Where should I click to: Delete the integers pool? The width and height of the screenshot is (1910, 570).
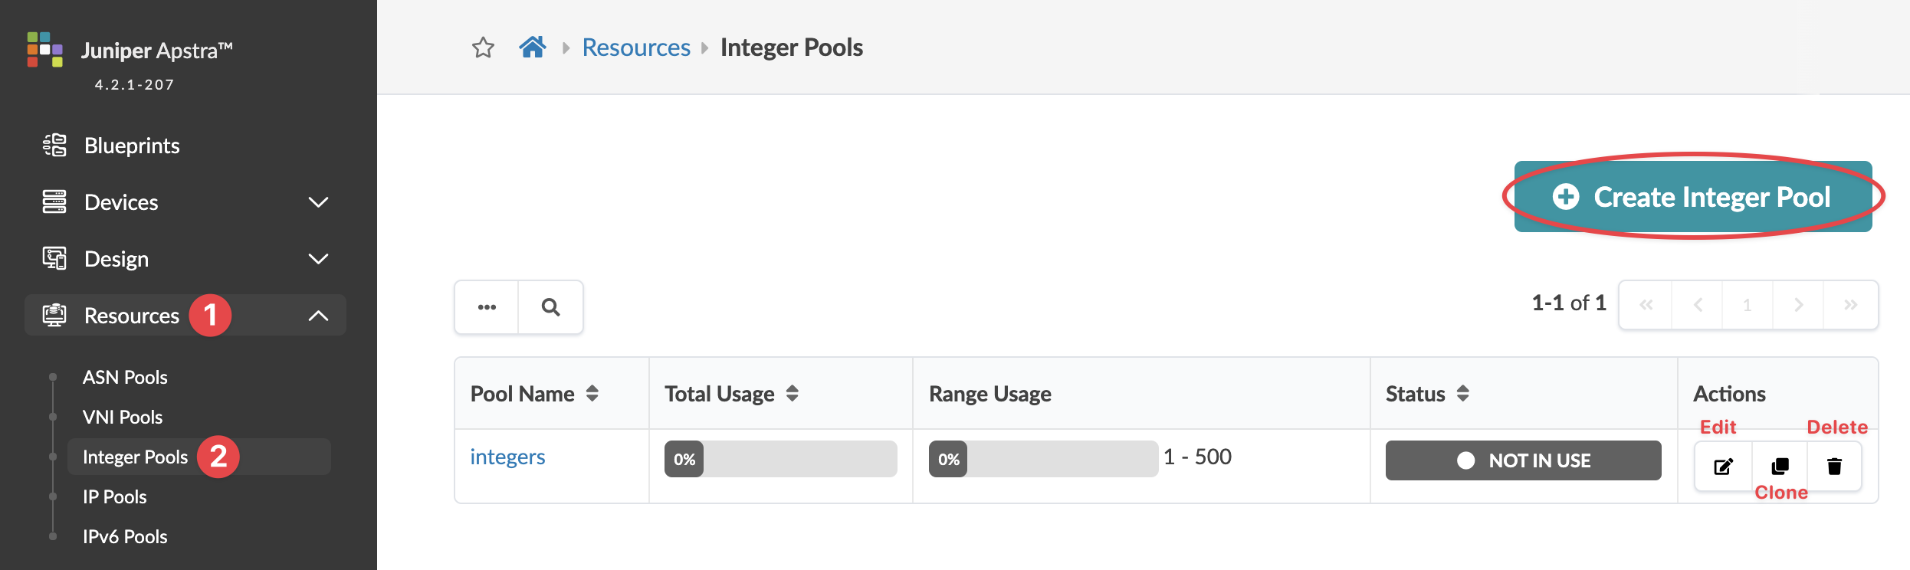[1834, 466]
